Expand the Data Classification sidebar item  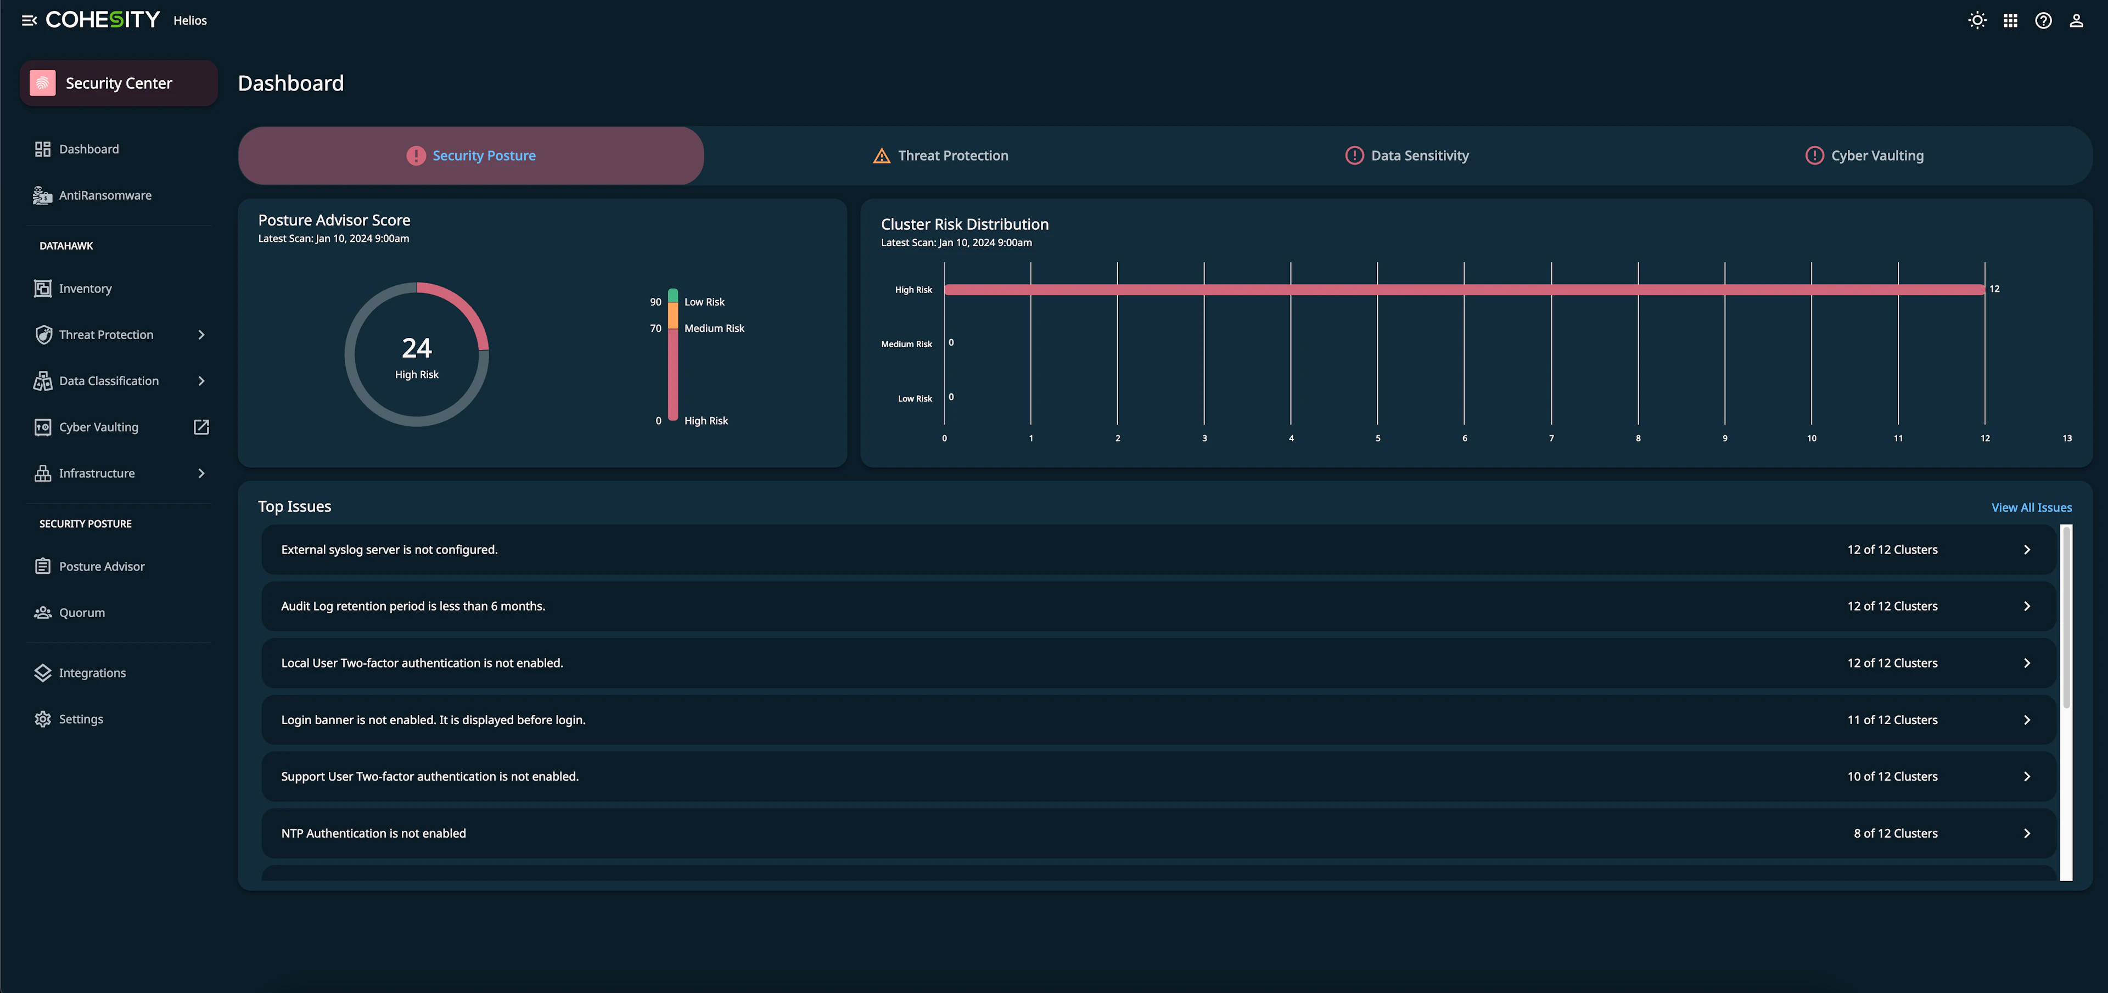click(201, 380)
